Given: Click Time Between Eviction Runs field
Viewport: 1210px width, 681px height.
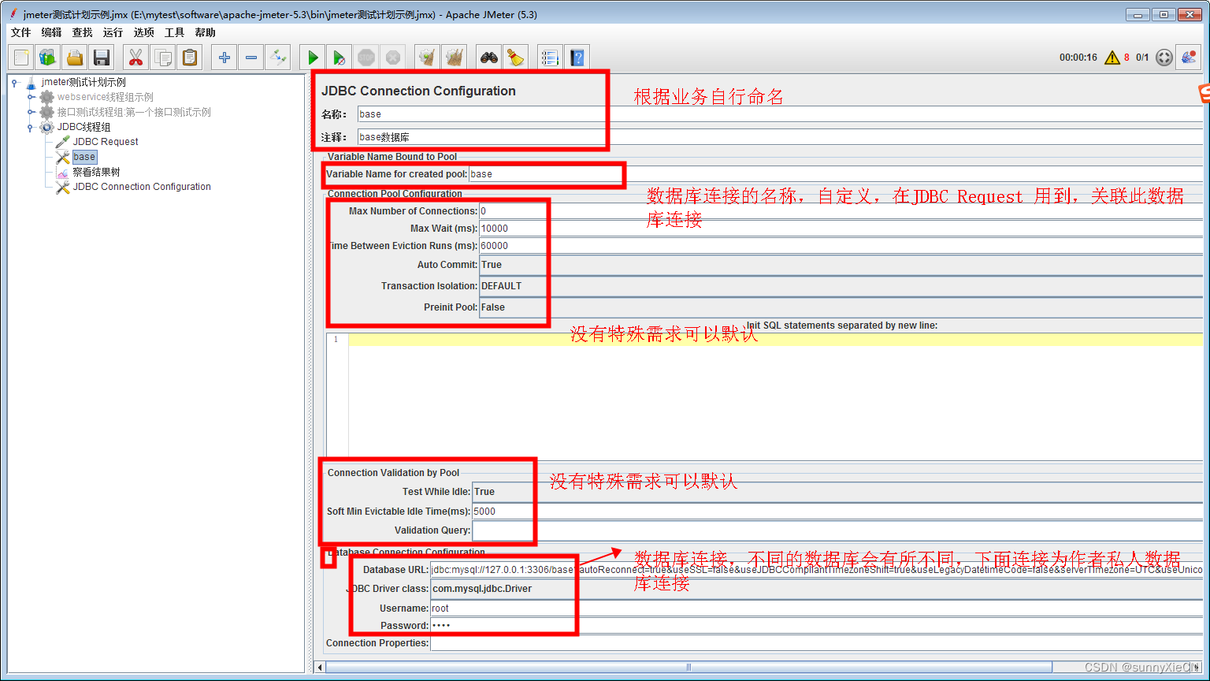Looking at the screenshot, I should tap(841, 246).
